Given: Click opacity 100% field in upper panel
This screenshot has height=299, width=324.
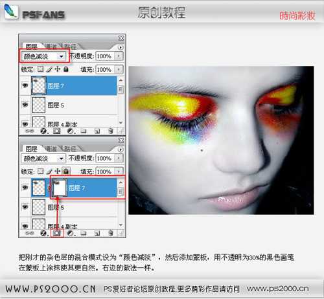Looking at the screenshot, I should pos(105,56).
